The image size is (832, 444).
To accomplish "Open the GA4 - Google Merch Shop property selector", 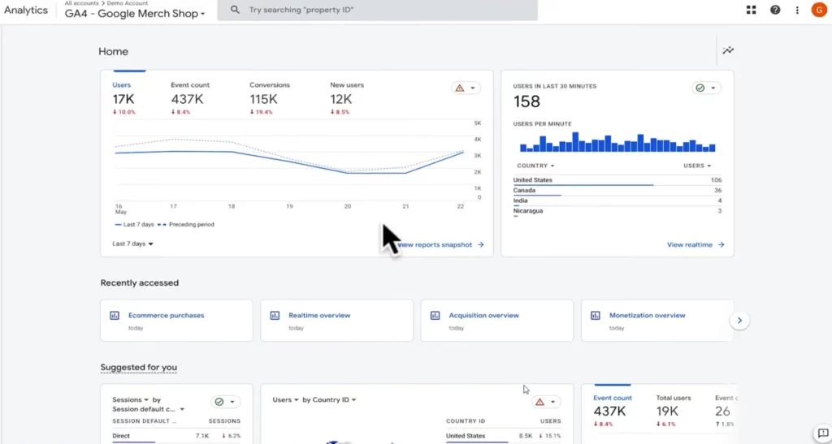I will [135, 15].
